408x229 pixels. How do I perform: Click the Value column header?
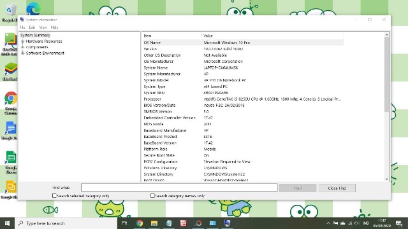[272, 36]
